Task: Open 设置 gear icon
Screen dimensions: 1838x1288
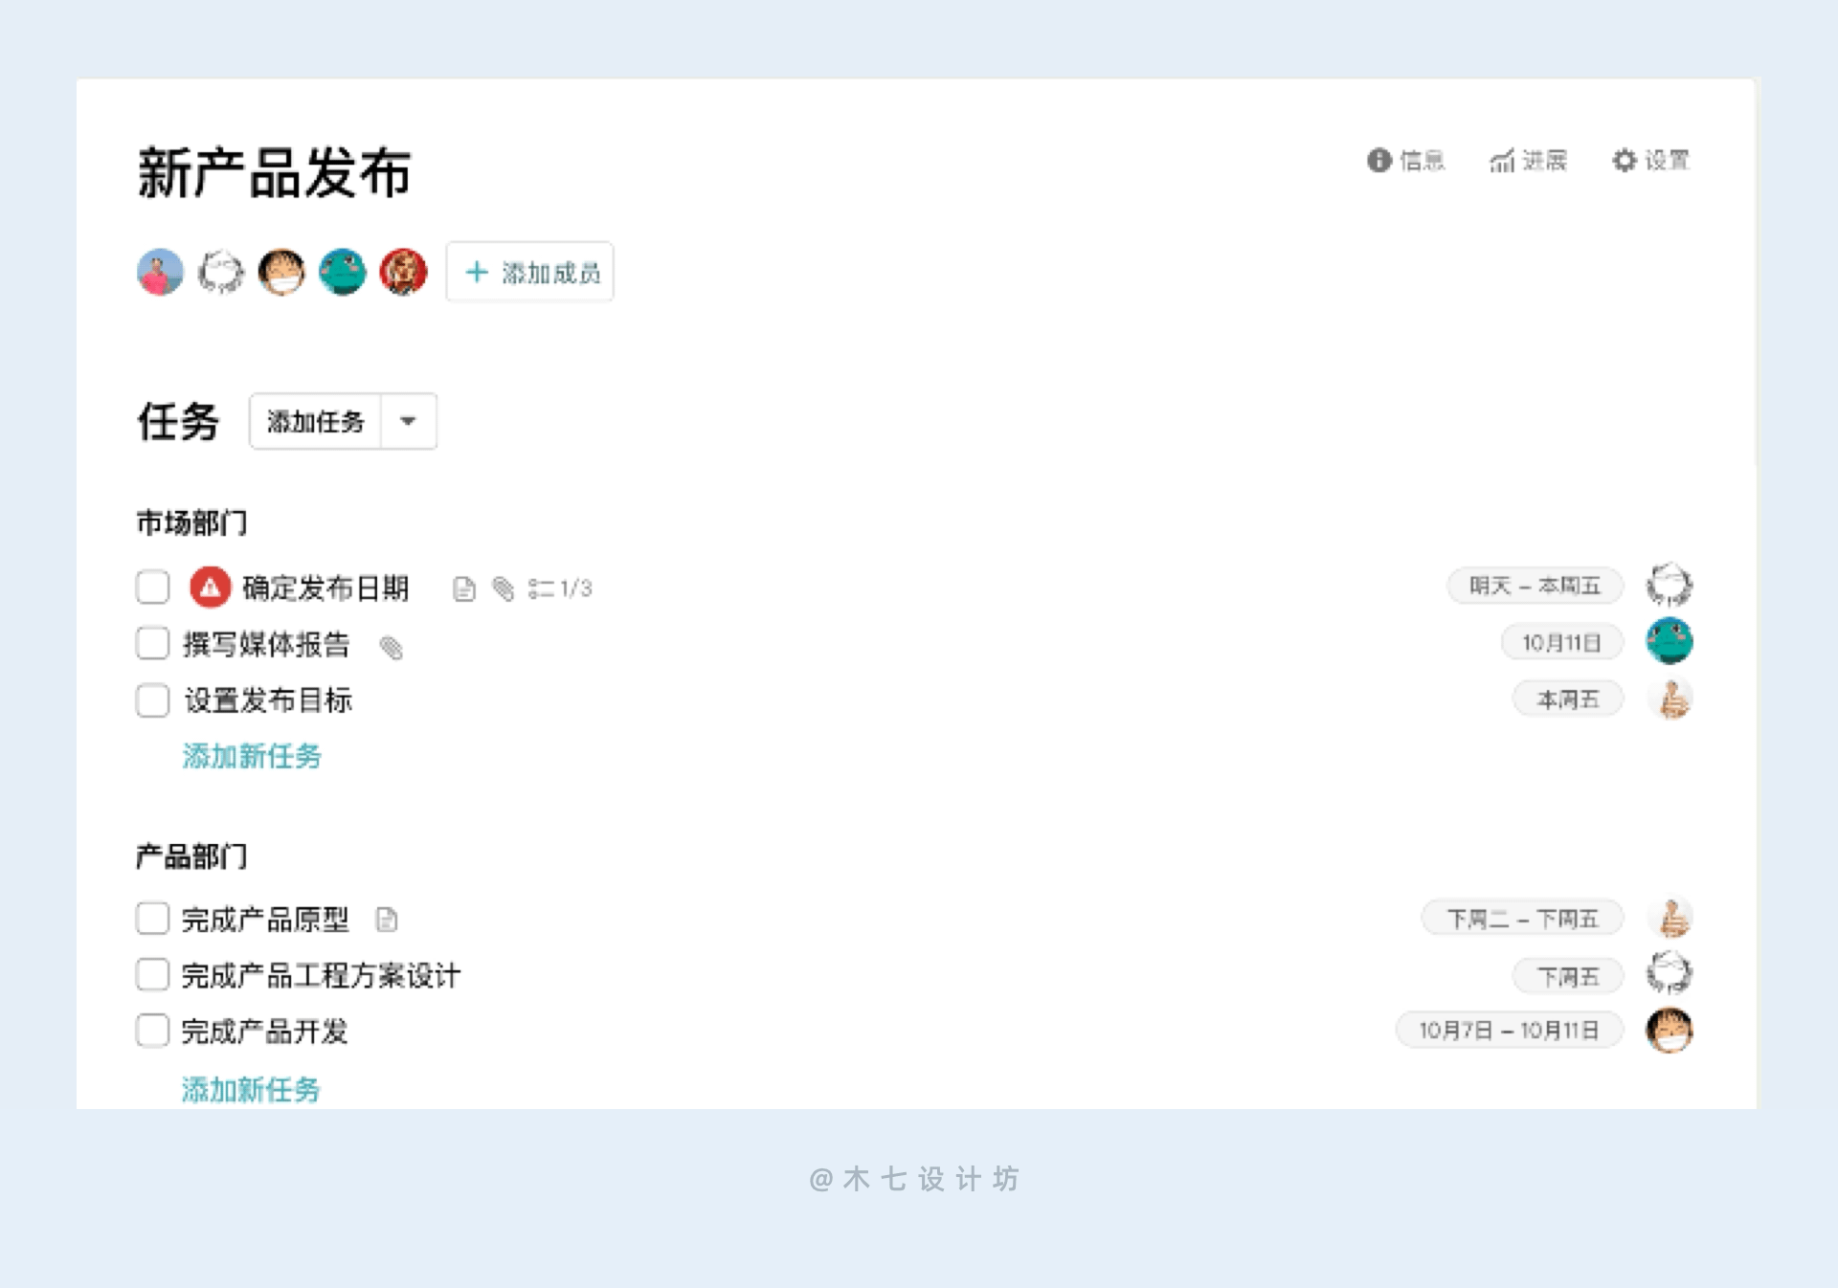Action: point(1624,161)
